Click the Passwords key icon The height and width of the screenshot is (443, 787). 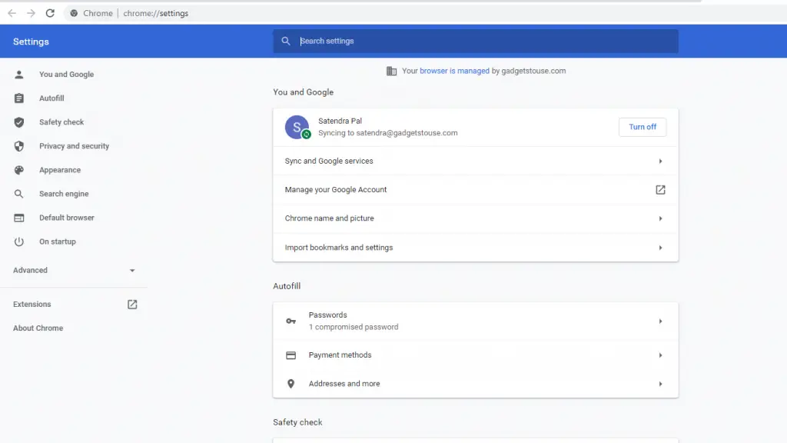(291, 321)
